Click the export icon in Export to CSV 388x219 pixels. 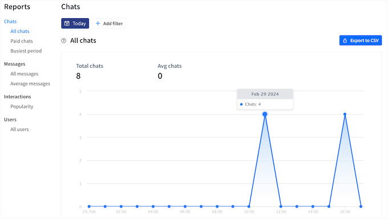[345, 40]
